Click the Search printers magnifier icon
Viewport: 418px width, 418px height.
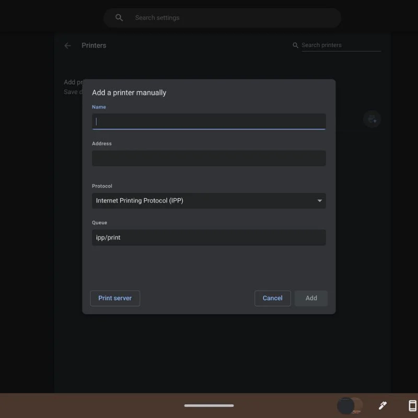tap(296, 45)
